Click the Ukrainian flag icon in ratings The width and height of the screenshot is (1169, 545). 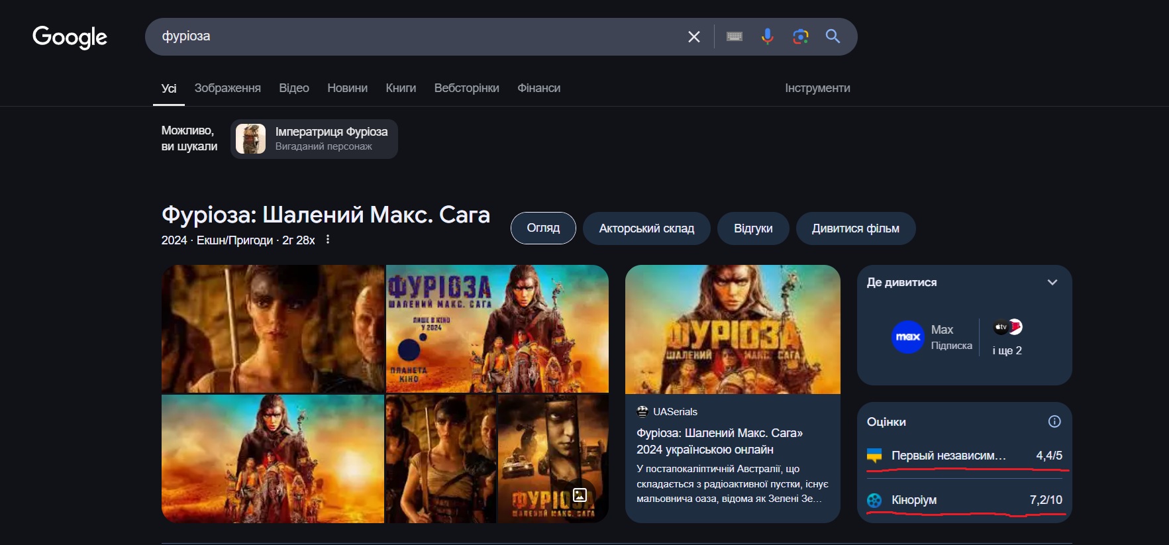pos(874,456)
